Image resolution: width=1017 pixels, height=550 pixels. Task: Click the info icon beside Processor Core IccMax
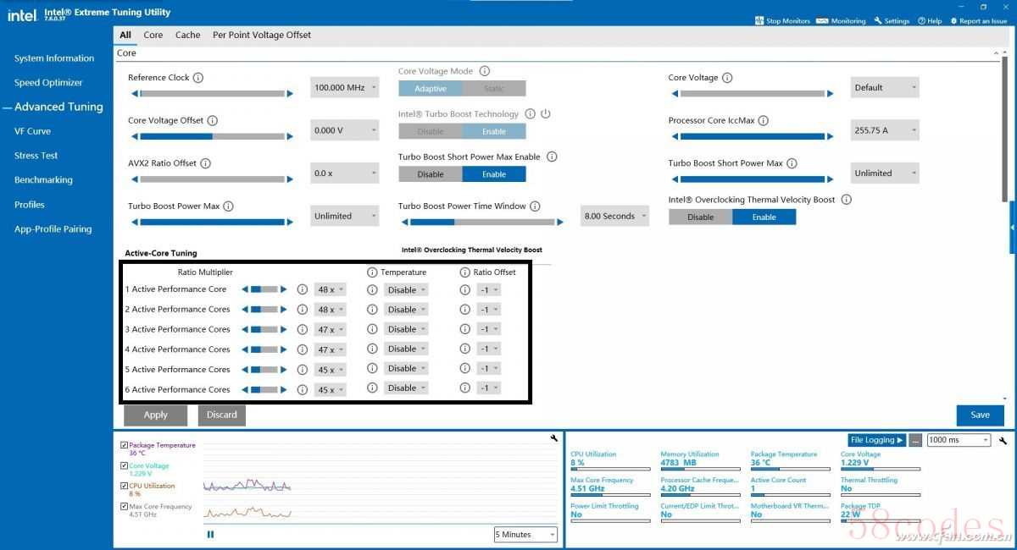tap(764, 121)
